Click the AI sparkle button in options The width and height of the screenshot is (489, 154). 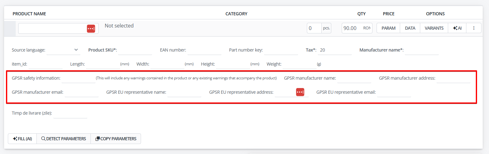point(457,28)
